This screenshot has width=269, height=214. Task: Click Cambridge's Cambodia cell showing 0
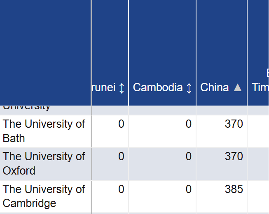(188, 189)
